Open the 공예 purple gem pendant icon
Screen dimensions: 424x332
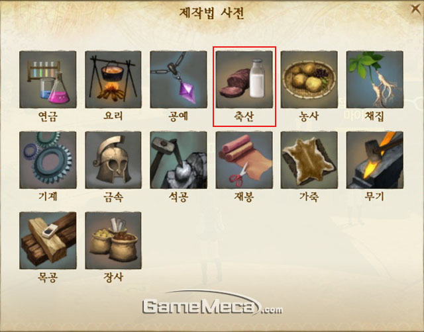tap(178, 79)
